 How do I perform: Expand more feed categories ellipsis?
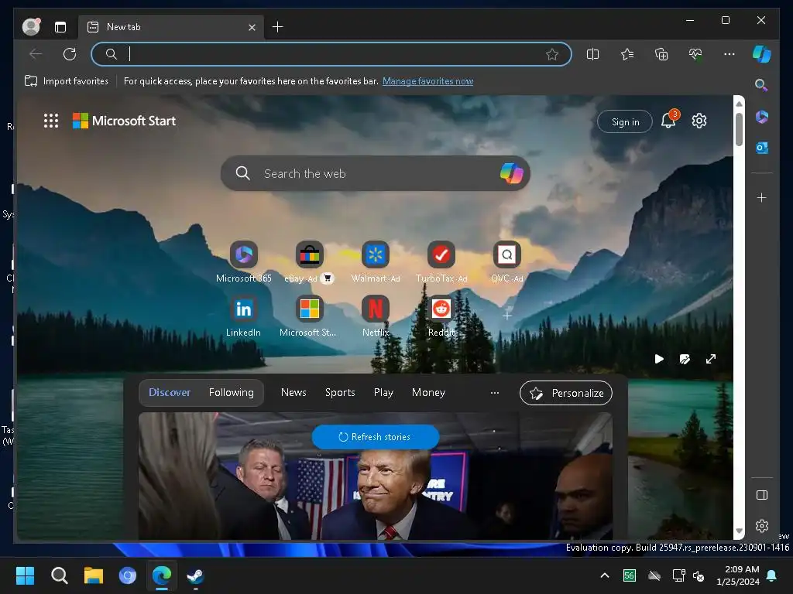[x=495, y=392]
